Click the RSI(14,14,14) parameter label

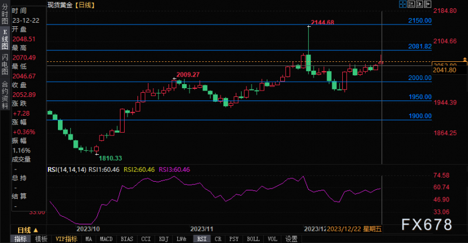coord(67,169)
